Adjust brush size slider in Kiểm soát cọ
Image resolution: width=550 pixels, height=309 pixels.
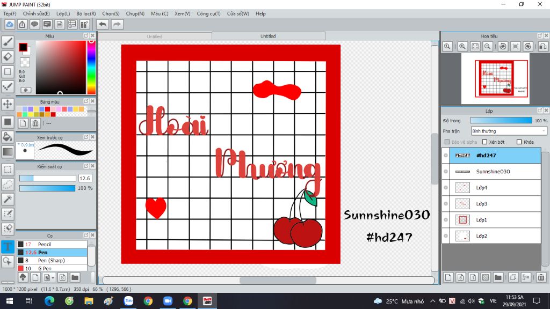[x=47, y=178]
